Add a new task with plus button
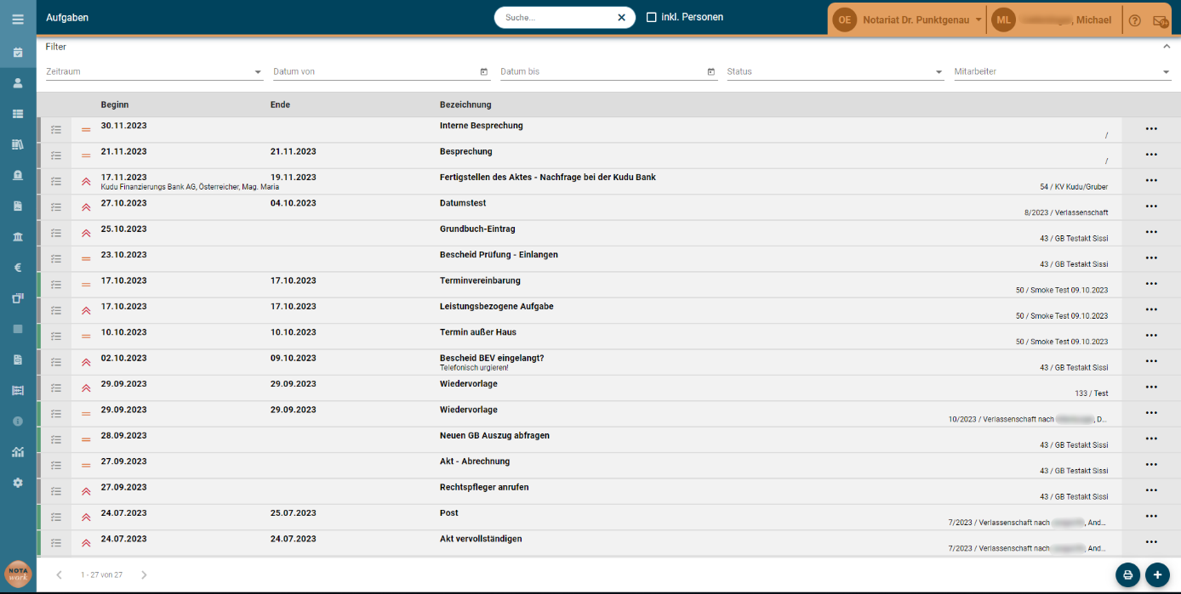The width and height of the screenshot is (1181, 594). [x=1157, y=575]
